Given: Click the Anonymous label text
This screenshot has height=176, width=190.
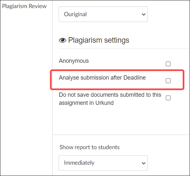Looking at the screenshot, I should coord(74,61).
